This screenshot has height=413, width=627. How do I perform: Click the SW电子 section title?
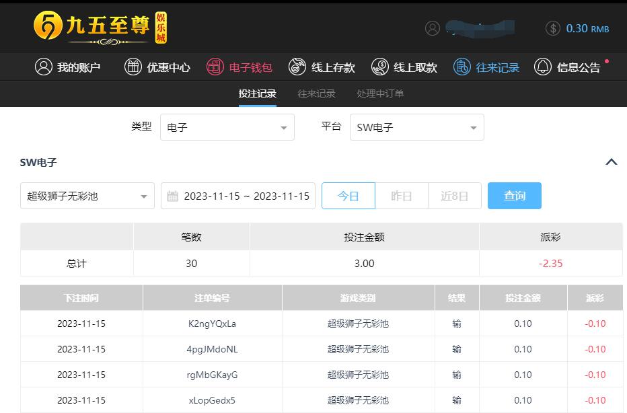click(38, 162)
